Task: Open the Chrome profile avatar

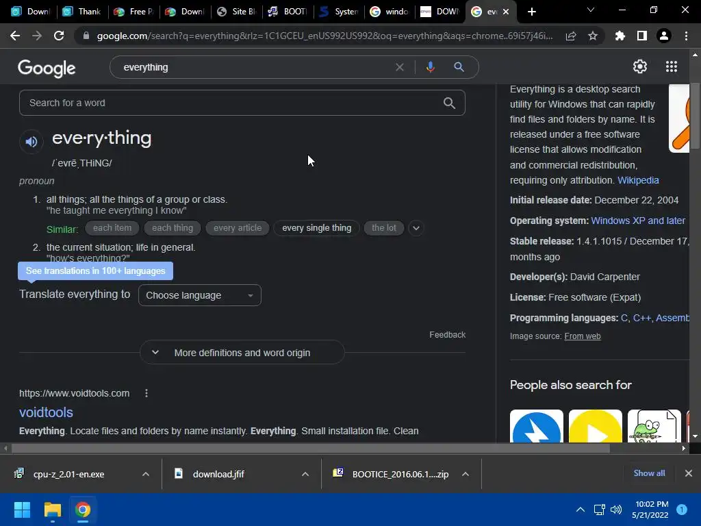Action: point(664,36)
